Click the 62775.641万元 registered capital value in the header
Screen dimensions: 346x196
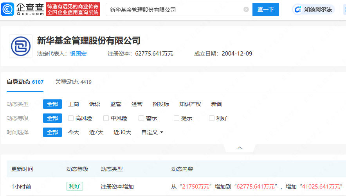click(154, 54)
